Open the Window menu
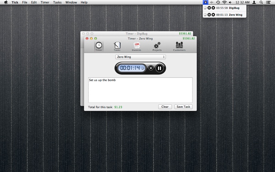Viewport: 275px width, 172px height. coord(71,2)
